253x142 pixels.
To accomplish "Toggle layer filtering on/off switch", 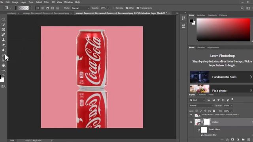I will [x=232, y=99].
